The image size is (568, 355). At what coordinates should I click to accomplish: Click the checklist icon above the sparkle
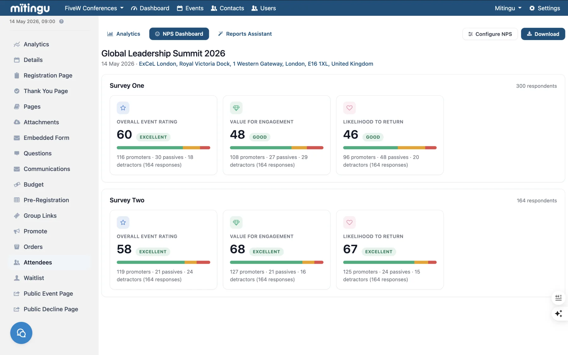[x=559, y=298]
